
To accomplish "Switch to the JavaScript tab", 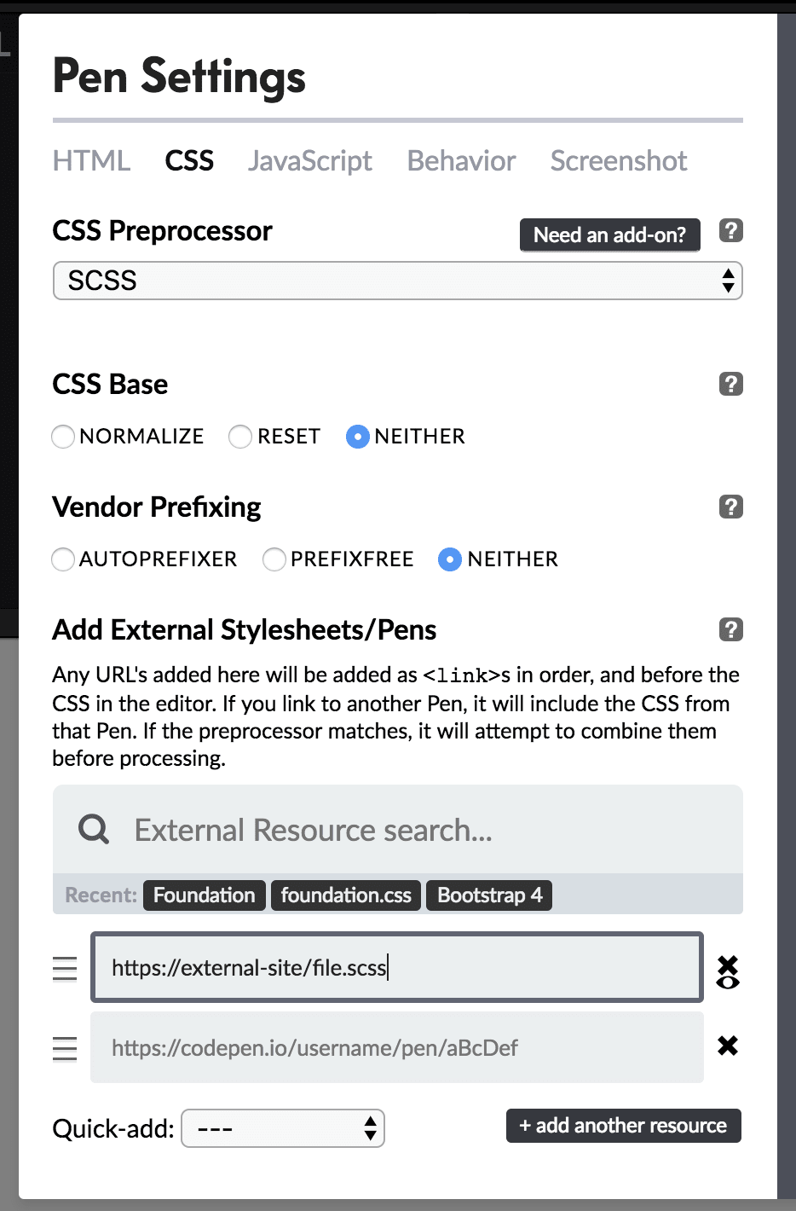I will [x=310, y=160].
